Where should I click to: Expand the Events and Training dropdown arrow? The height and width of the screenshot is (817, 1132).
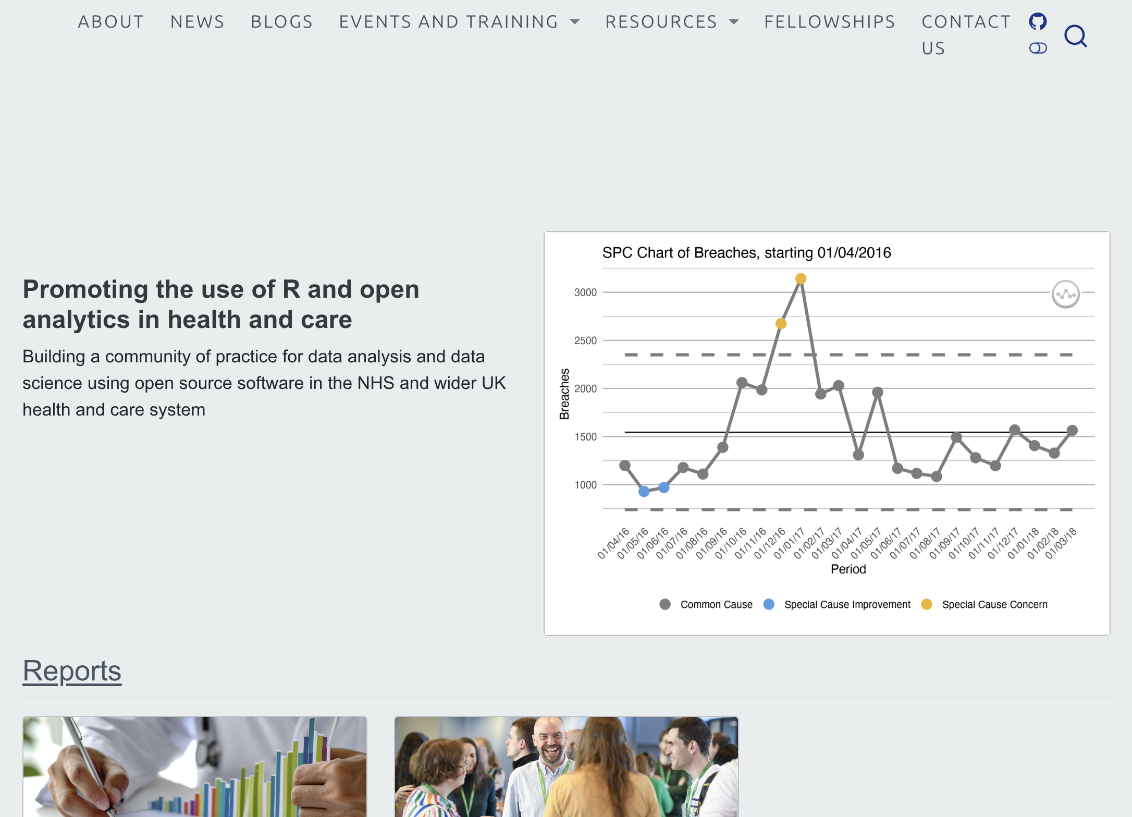click(575, 22)
